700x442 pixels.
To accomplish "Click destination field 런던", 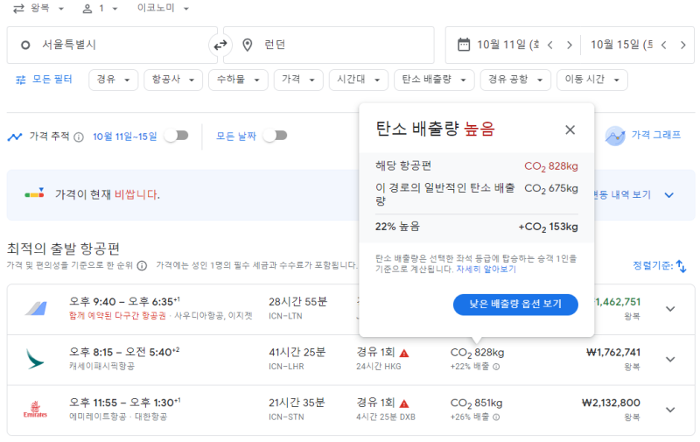I will pyautogui.click(x=329, y=46).
